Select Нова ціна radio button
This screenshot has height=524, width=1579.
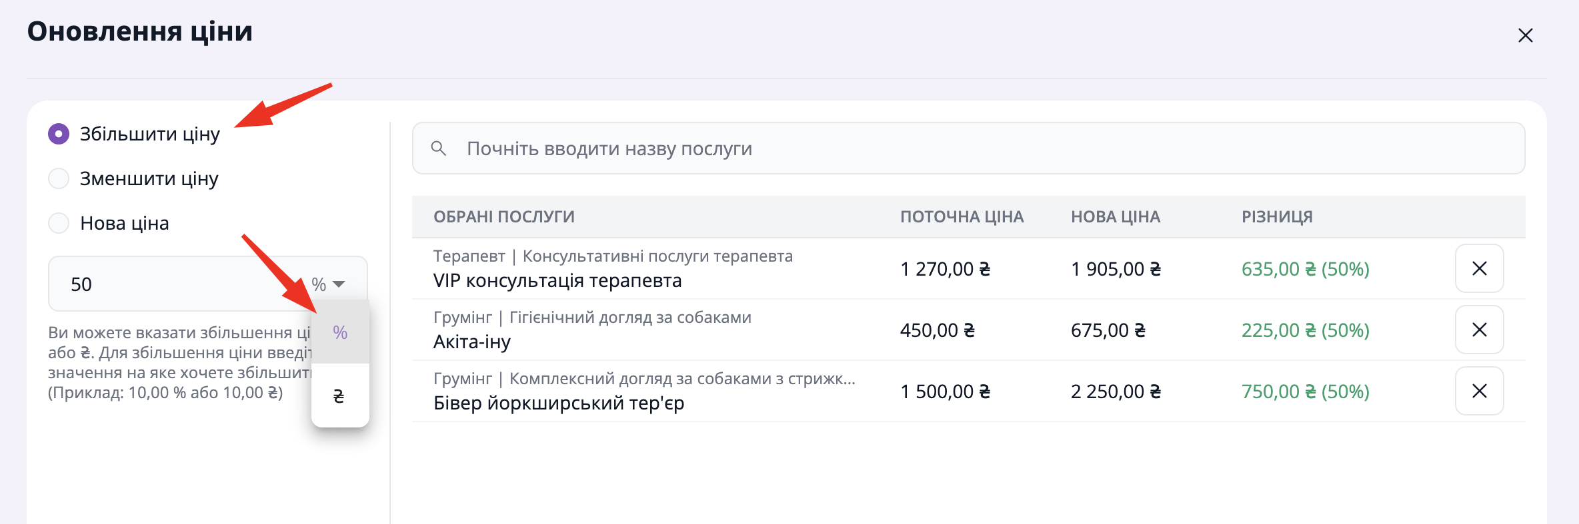[59, 223]
